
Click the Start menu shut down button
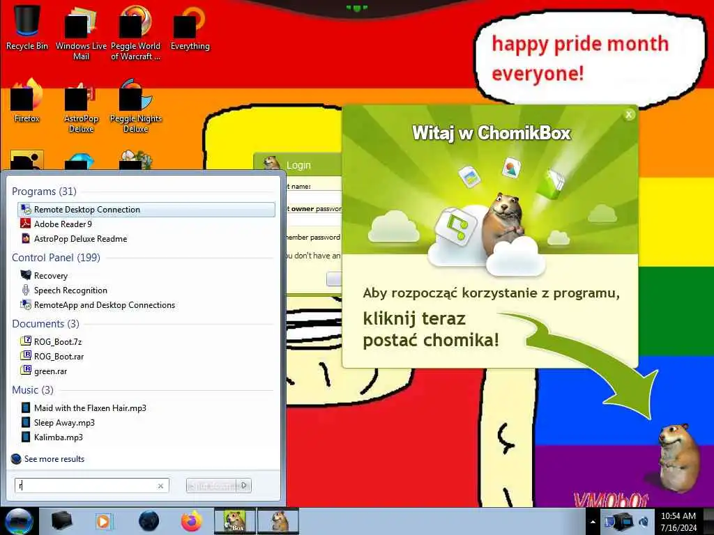pos(212,486)
